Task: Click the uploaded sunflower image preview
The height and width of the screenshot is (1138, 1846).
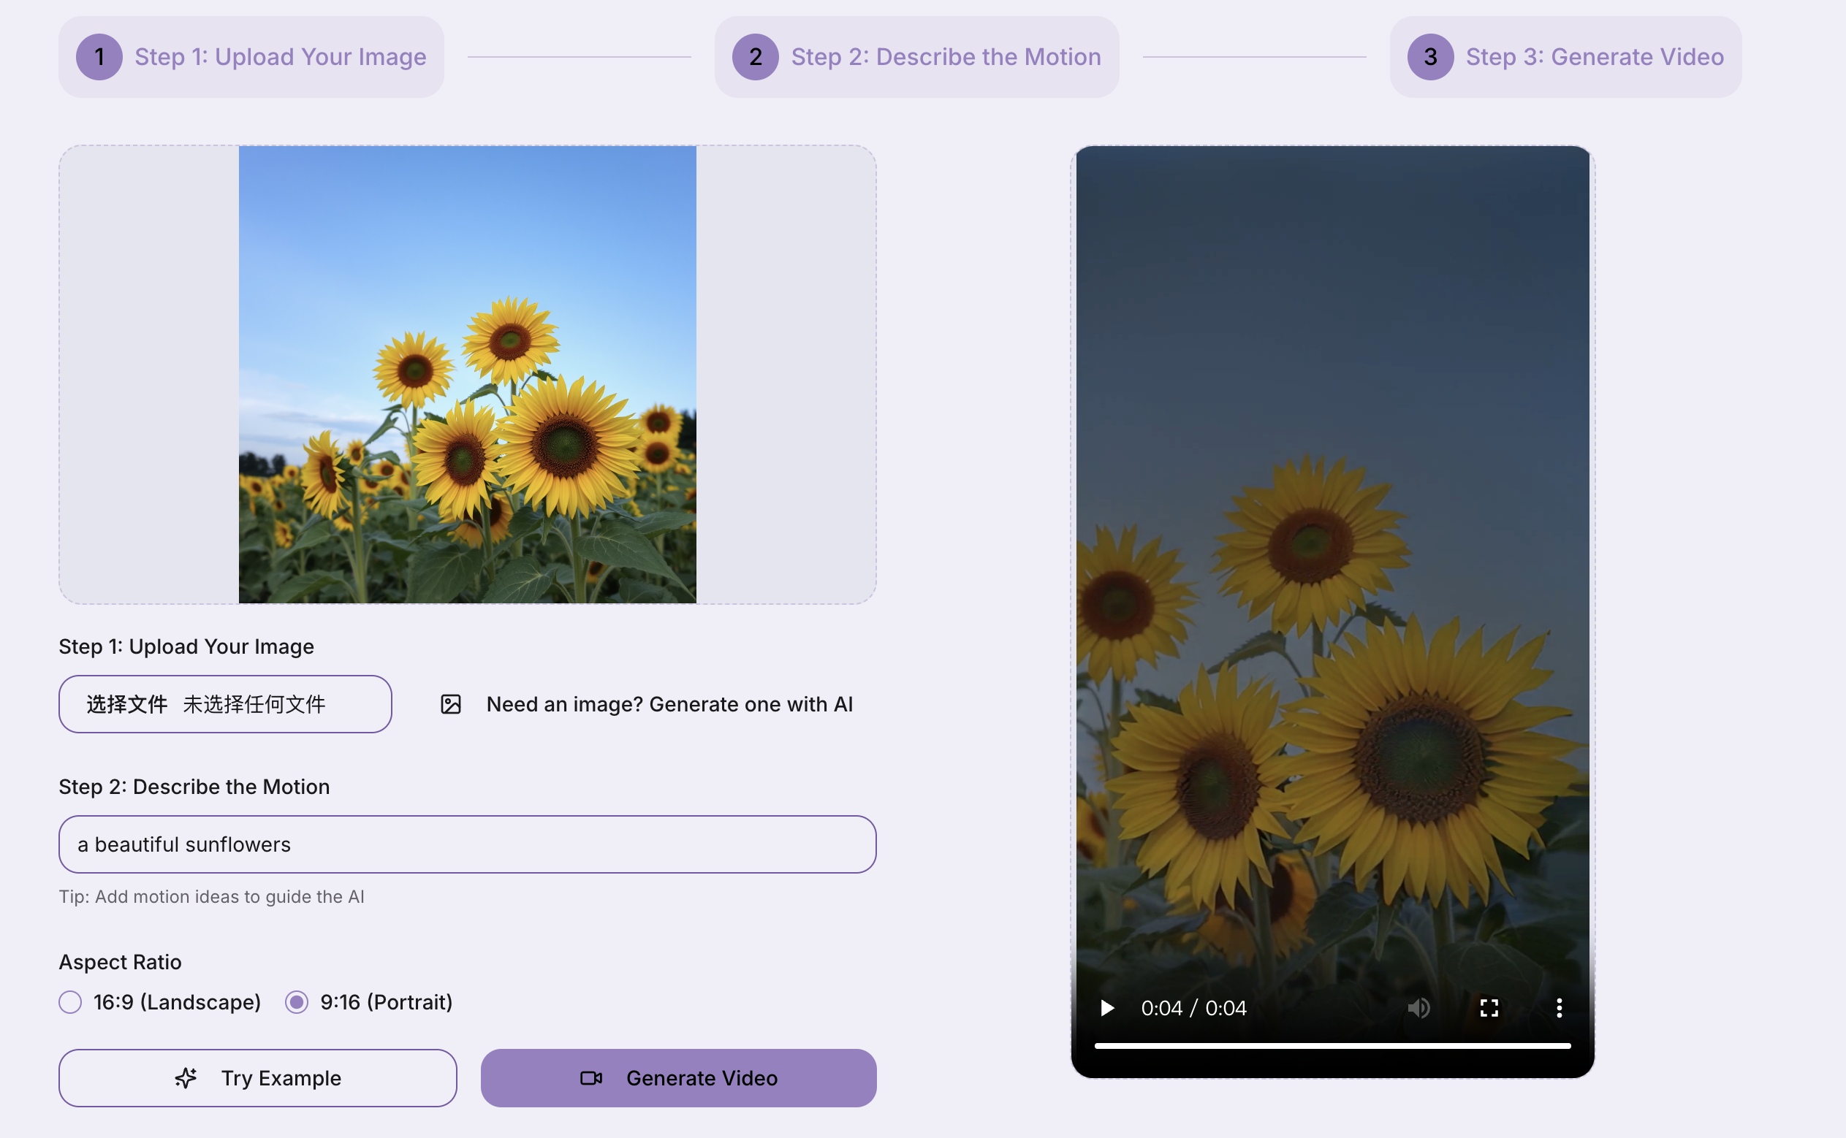Action: point(467,375)
